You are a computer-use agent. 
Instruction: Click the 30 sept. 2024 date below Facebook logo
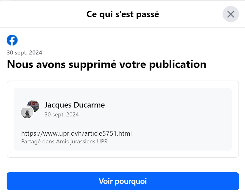(24, 52)
